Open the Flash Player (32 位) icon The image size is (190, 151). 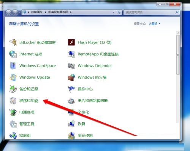click(x=71, y=42)
